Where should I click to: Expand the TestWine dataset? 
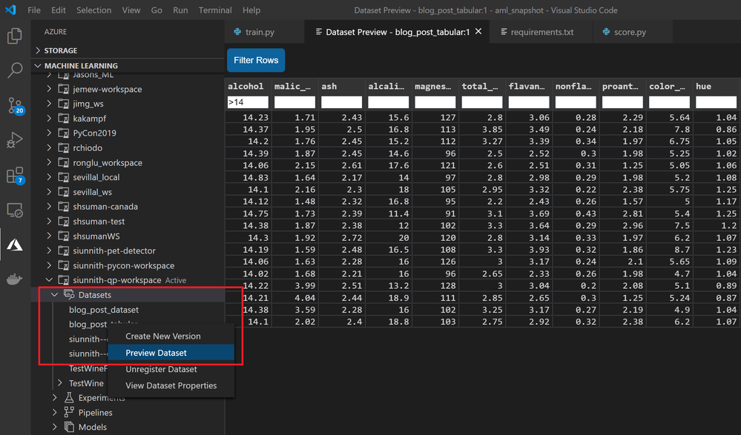[x=60, y=382]
